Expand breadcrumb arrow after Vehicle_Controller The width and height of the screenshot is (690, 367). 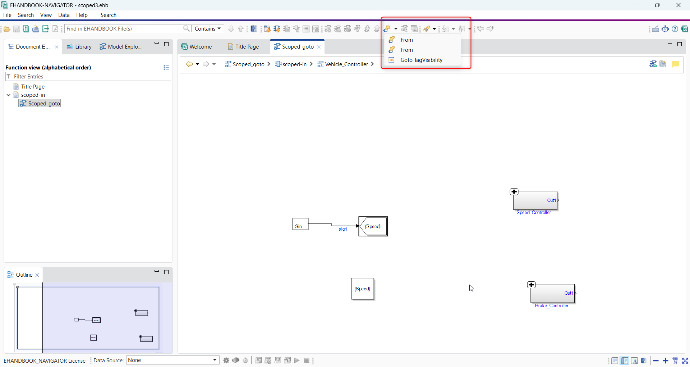[x=372, y=64]
